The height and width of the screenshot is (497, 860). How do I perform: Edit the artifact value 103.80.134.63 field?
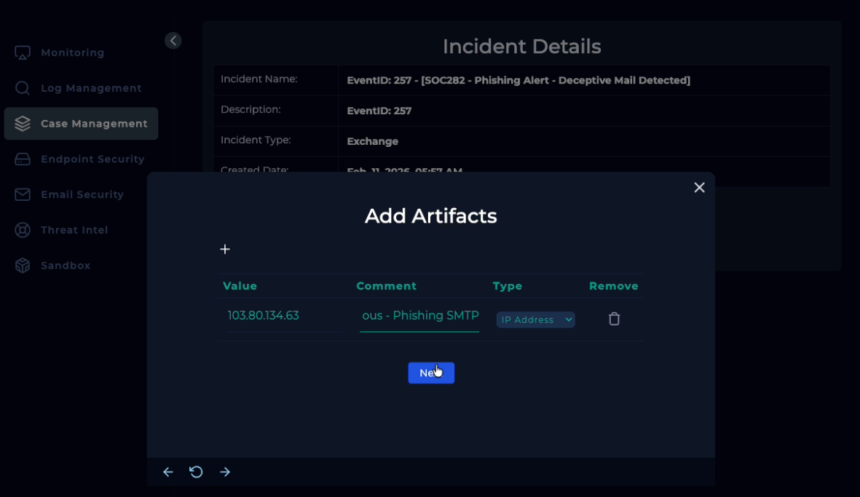(x=284, y=316)
